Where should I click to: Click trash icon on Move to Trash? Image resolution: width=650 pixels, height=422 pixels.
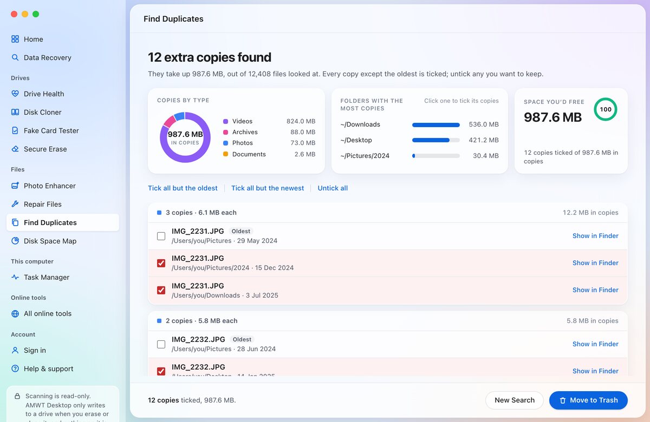coord(563,400)
